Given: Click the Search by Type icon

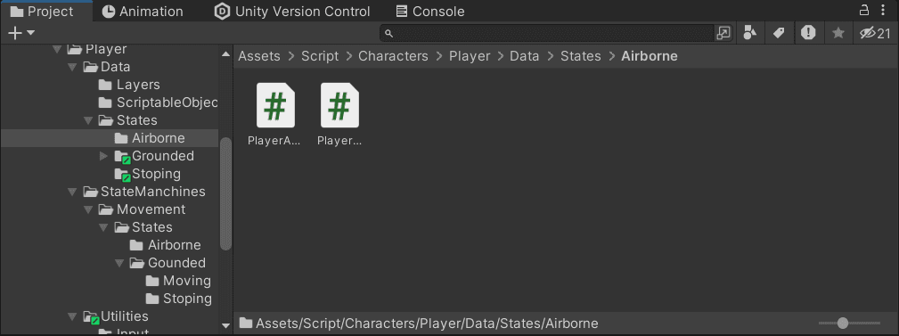Looking at the screenshot, I should (749, 33).
